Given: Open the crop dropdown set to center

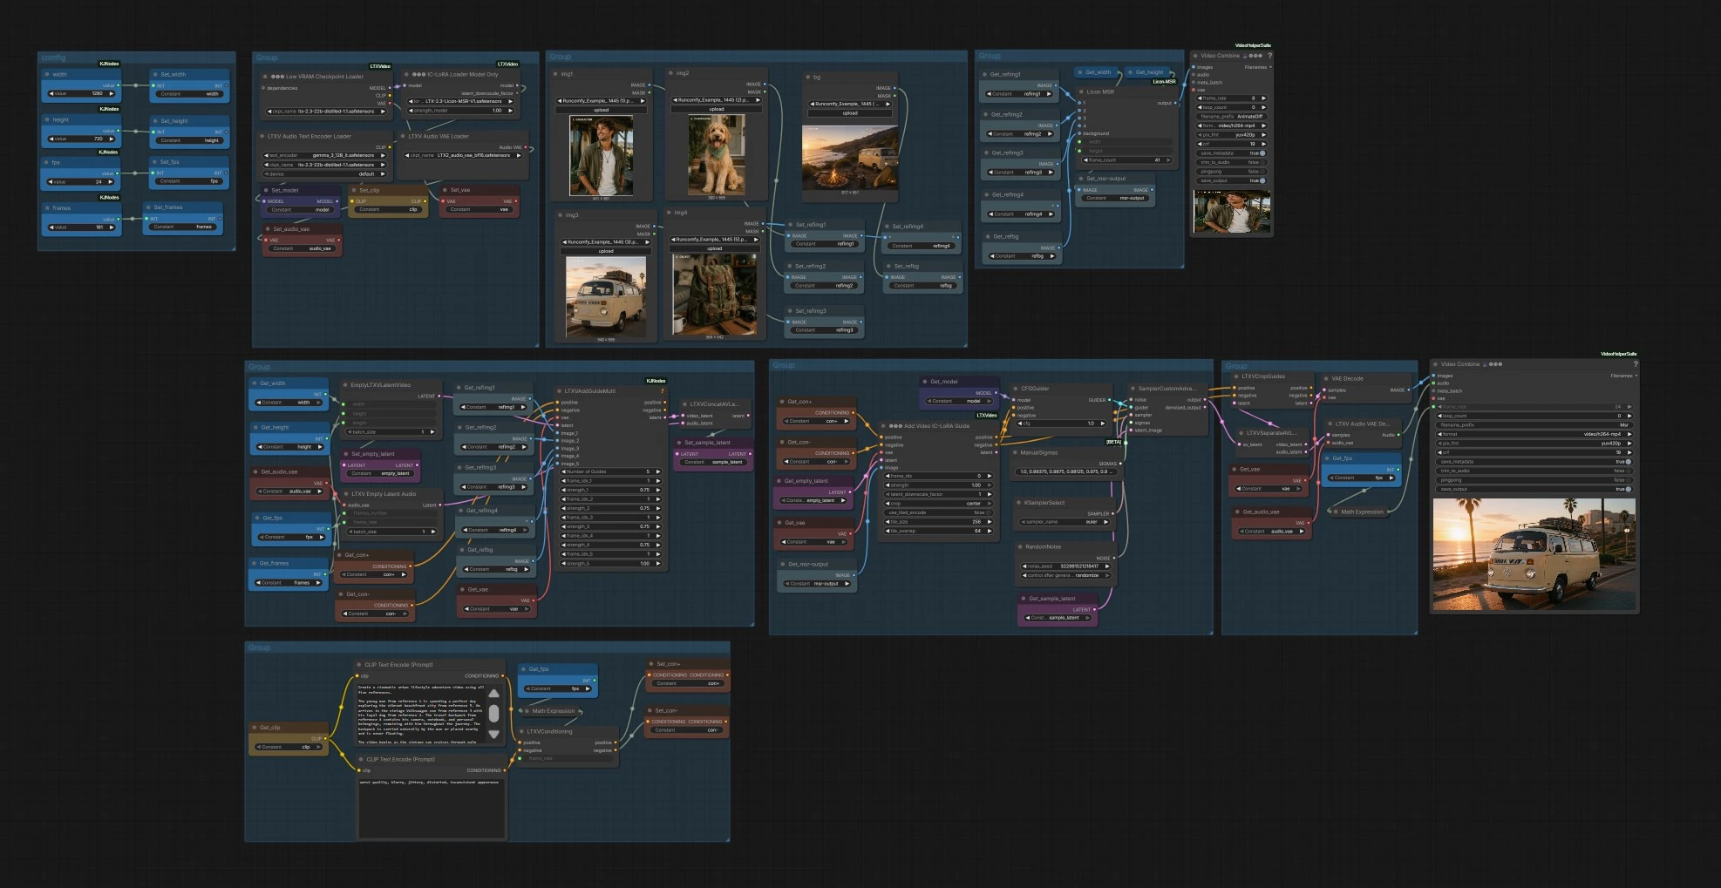Looking at the screenshot, I should click(938, 503).
